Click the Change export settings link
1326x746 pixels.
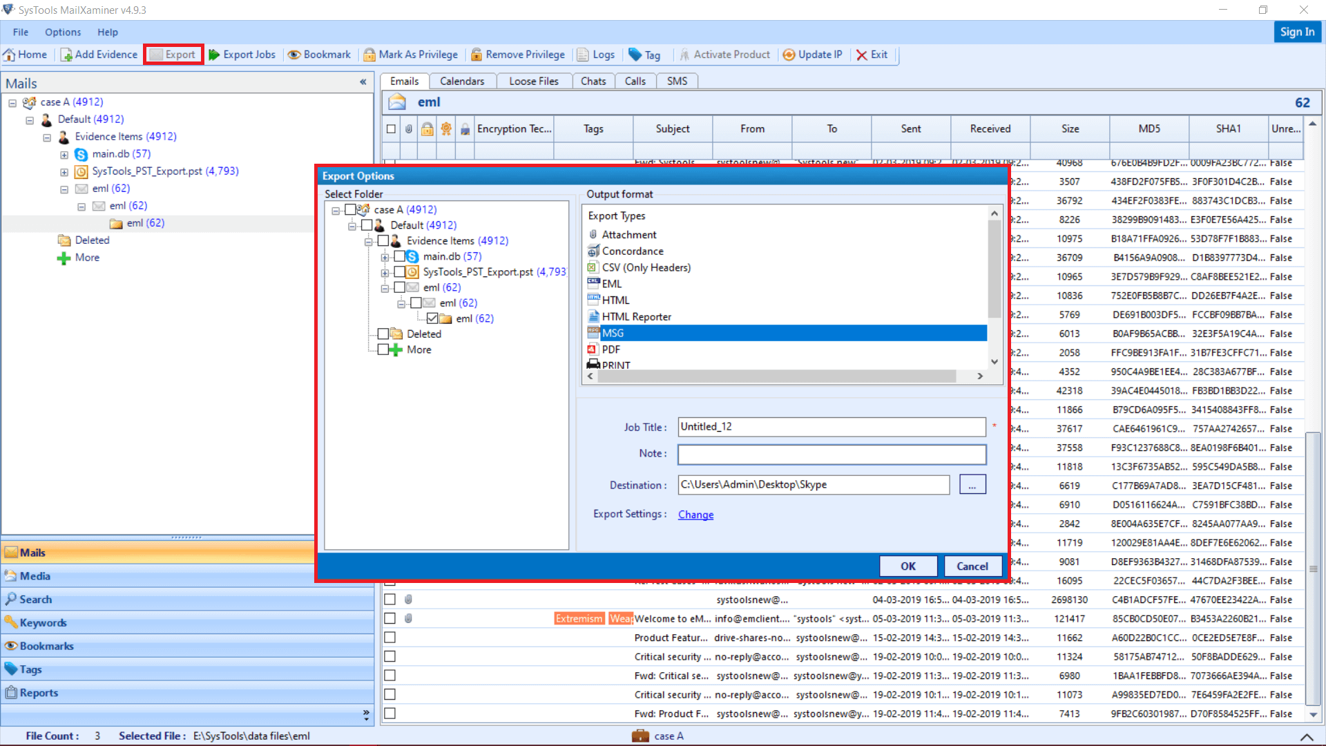pos(695,515)
